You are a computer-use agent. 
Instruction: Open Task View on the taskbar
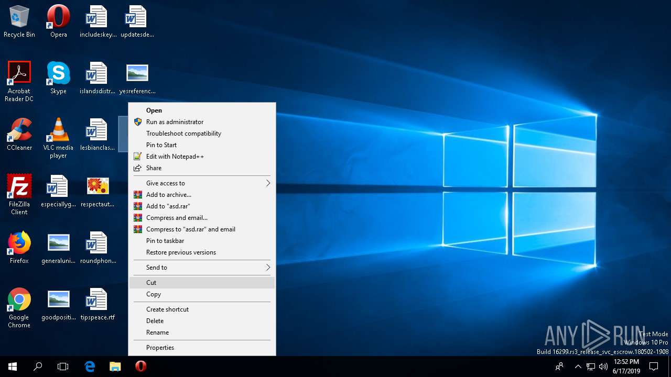tap(63, 367)
